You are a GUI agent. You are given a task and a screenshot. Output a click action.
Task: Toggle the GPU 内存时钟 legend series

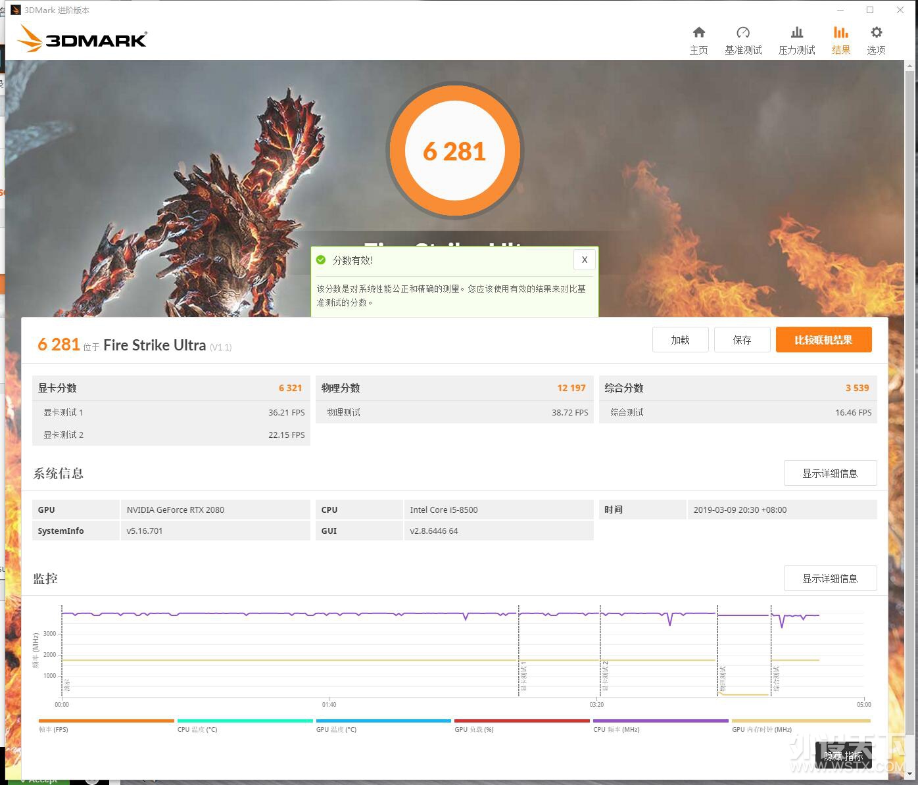coord(800,725)
